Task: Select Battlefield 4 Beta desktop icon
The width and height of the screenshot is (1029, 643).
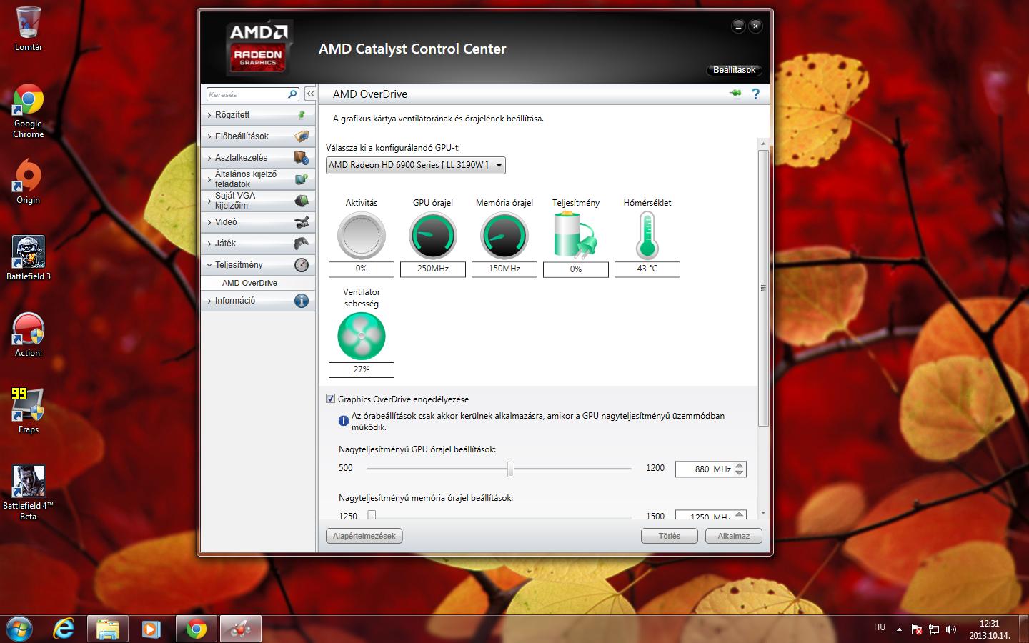Action: tap(28, 493)
